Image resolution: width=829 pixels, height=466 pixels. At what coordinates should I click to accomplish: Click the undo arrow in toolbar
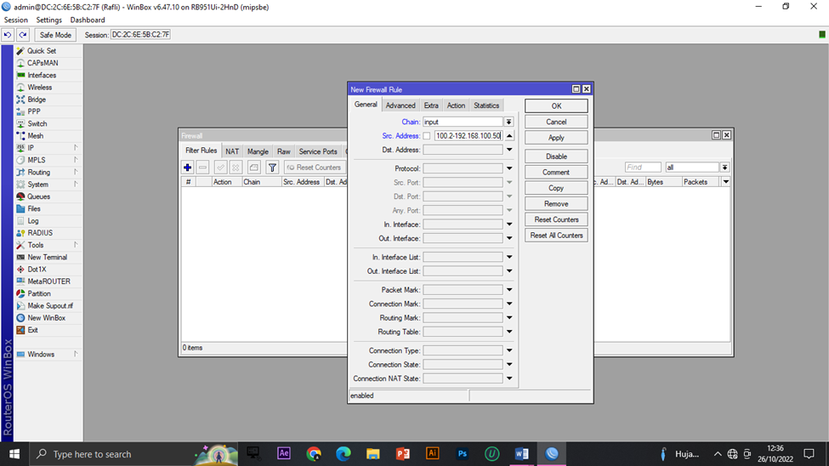[8, 35]
